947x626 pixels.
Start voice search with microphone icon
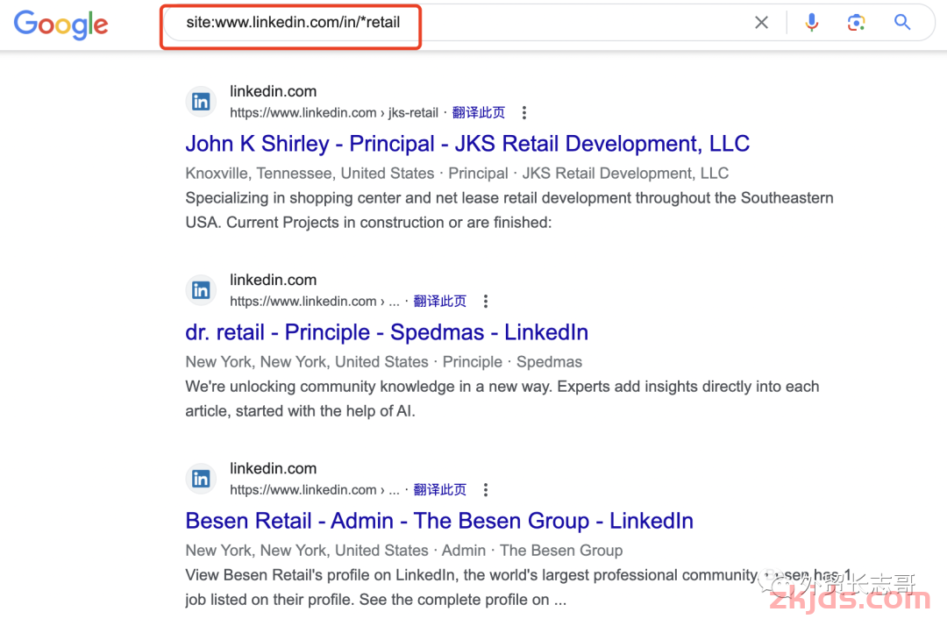(x=812, y=23)
